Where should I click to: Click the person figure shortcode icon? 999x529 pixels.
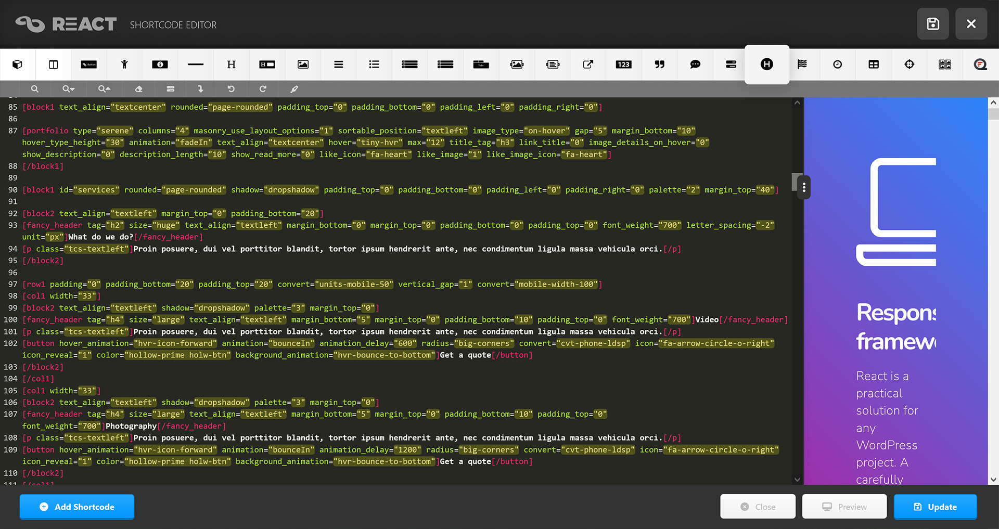[124, 64]
